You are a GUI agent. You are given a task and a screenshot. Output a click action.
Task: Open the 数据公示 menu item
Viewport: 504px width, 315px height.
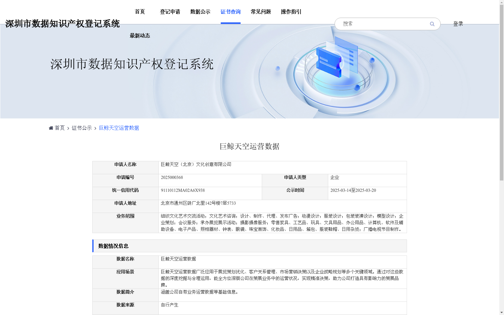(200, 12)
